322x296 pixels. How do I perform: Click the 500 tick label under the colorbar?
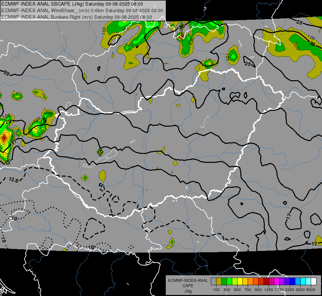[237, 290]
